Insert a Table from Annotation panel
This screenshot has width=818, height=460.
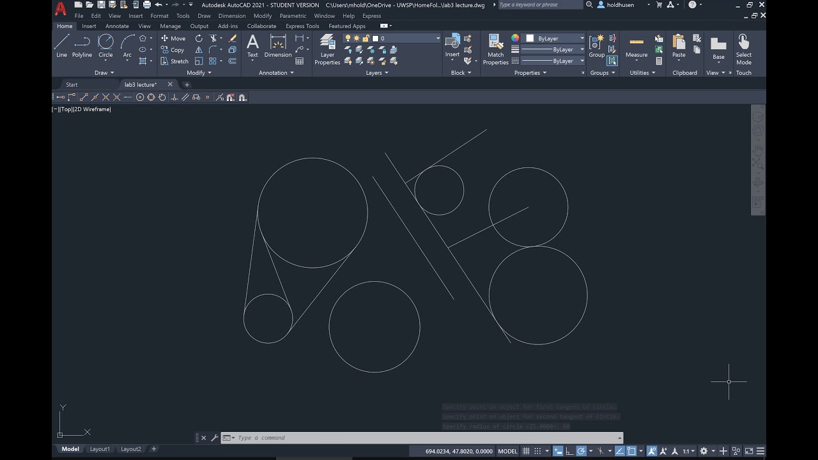[299, 61]
